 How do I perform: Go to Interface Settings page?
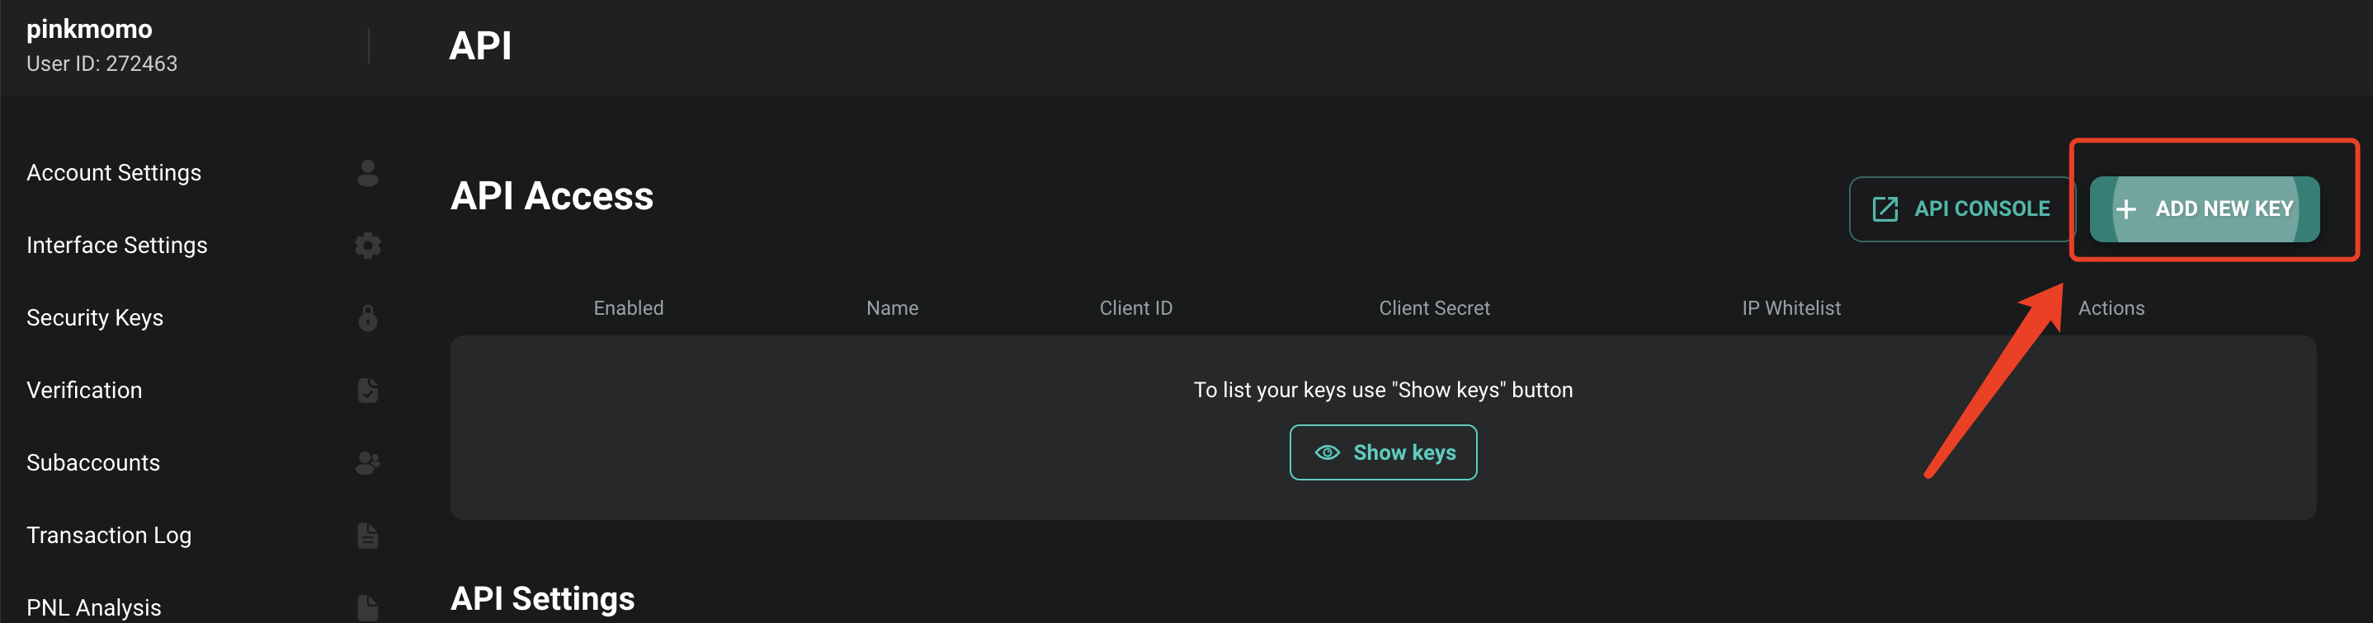[x=117, y=246]
